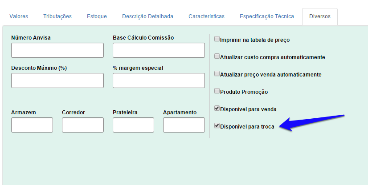The image size is (368, 185).
Task: Enable Imprimir na tabela de preço
Action: click(x=217, y=39)
